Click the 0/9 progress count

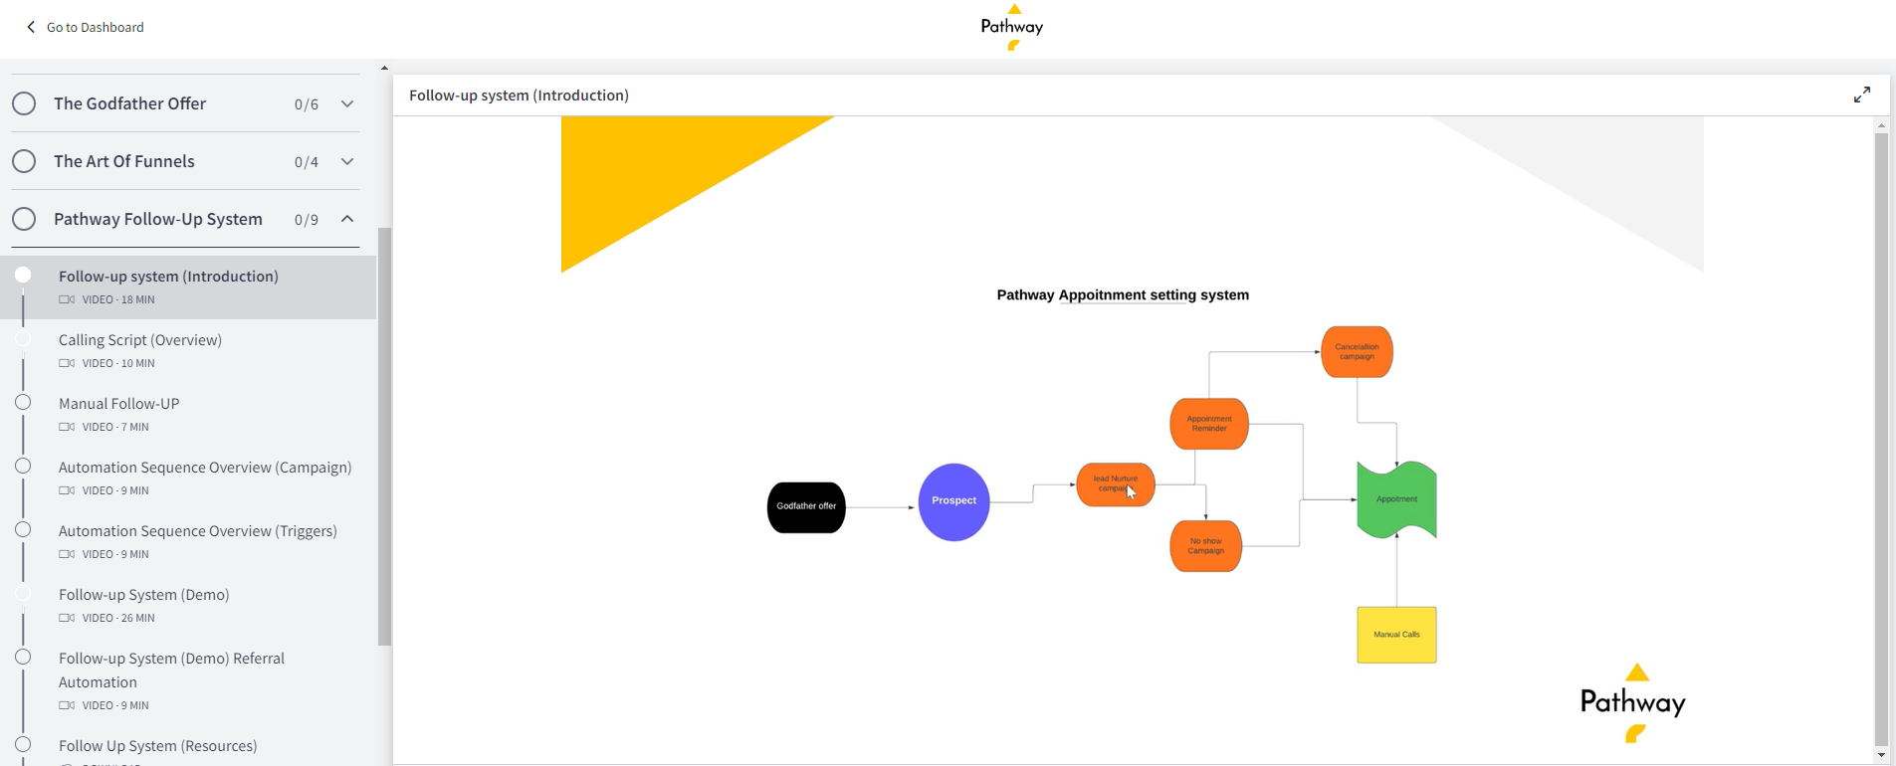[307, 220]
